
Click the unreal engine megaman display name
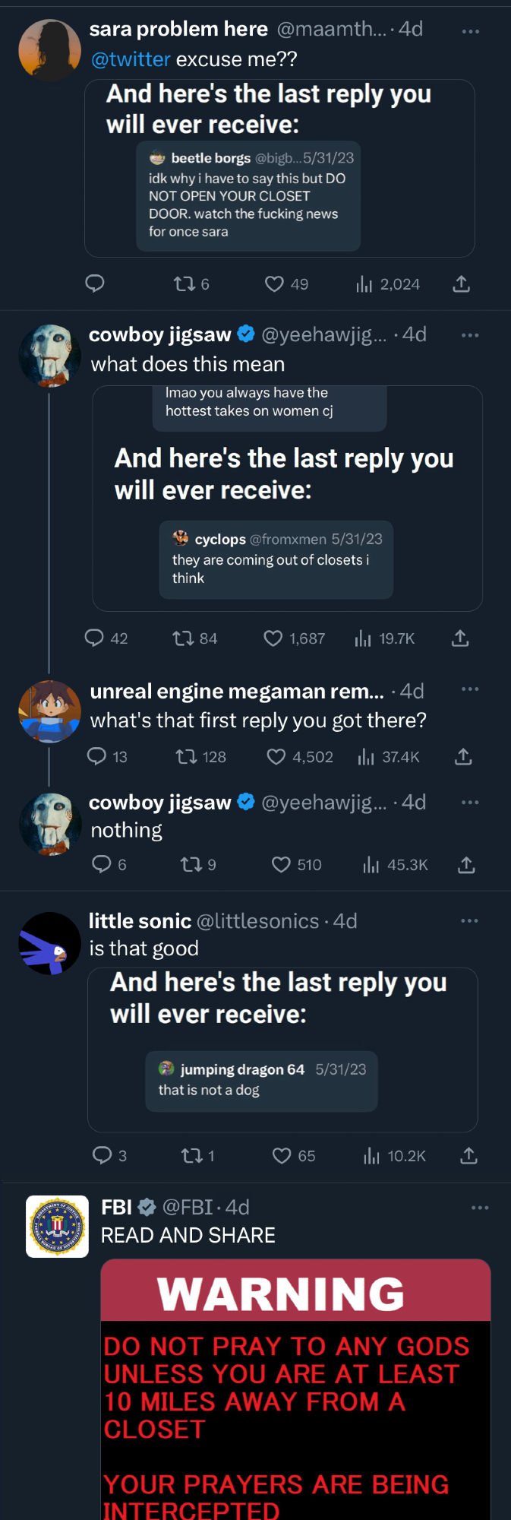237,692
